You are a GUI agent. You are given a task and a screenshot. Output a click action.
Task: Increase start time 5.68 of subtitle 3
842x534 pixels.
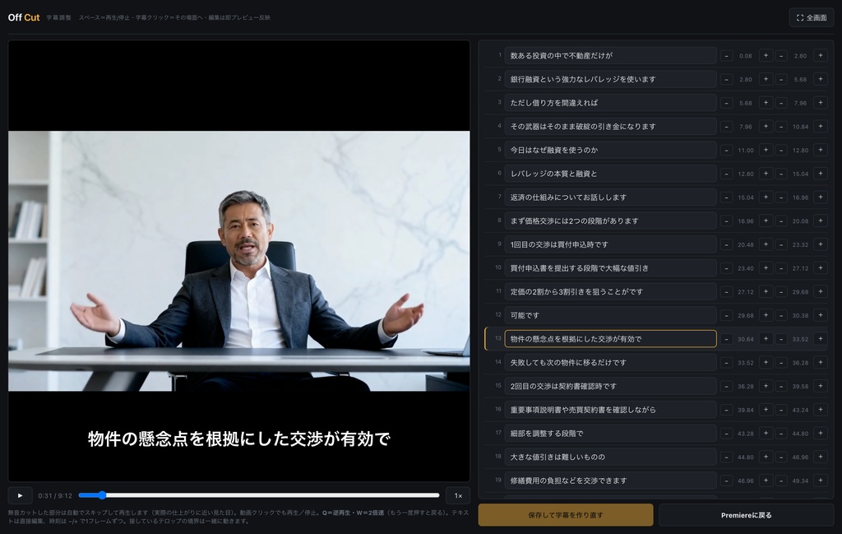click(x=766, y=103)
